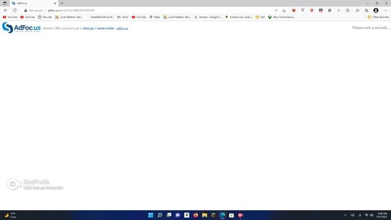Click the red shield extension icon

point(312,10)
